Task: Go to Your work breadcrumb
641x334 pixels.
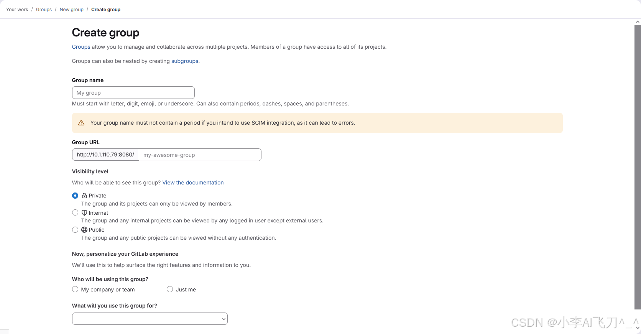Action: (x=17, y=10)
